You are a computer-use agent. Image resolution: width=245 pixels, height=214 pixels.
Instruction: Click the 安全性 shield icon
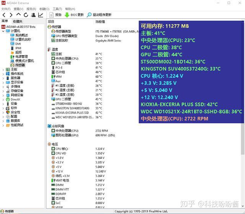coord(8,112)
